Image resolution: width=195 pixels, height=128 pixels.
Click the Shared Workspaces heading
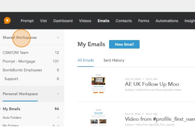[x=20, y=37]
